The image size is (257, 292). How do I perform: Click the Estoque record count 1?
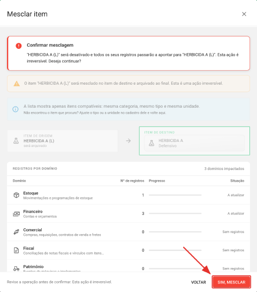(143, 195)
